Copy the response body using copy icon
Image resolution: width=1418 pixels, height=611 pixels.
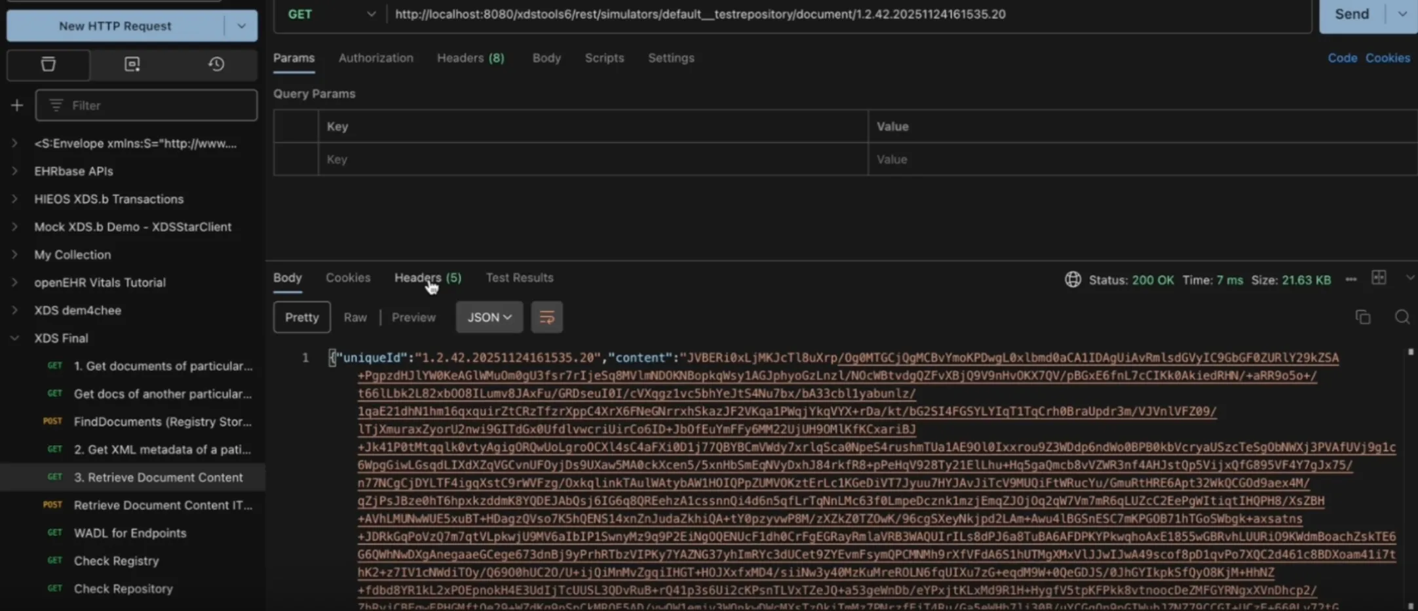[x=1363, y=317]
